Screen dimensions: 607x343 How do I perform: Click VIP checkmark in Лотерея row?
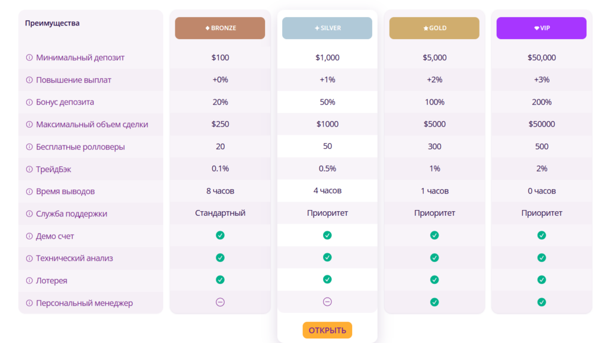542,280
